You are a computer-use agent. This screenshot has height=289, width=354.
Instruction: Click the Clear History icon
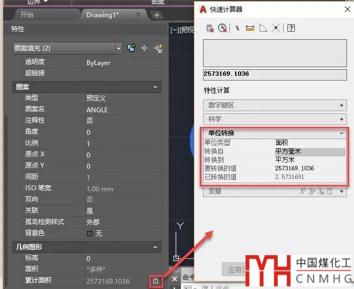[x=222, y=28]
